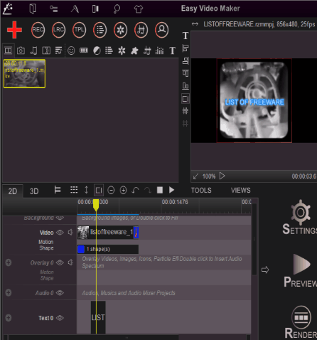Expand the Overlay 0 track plus button
This screenshot has height=340, width=317.
tap(9, 262)
